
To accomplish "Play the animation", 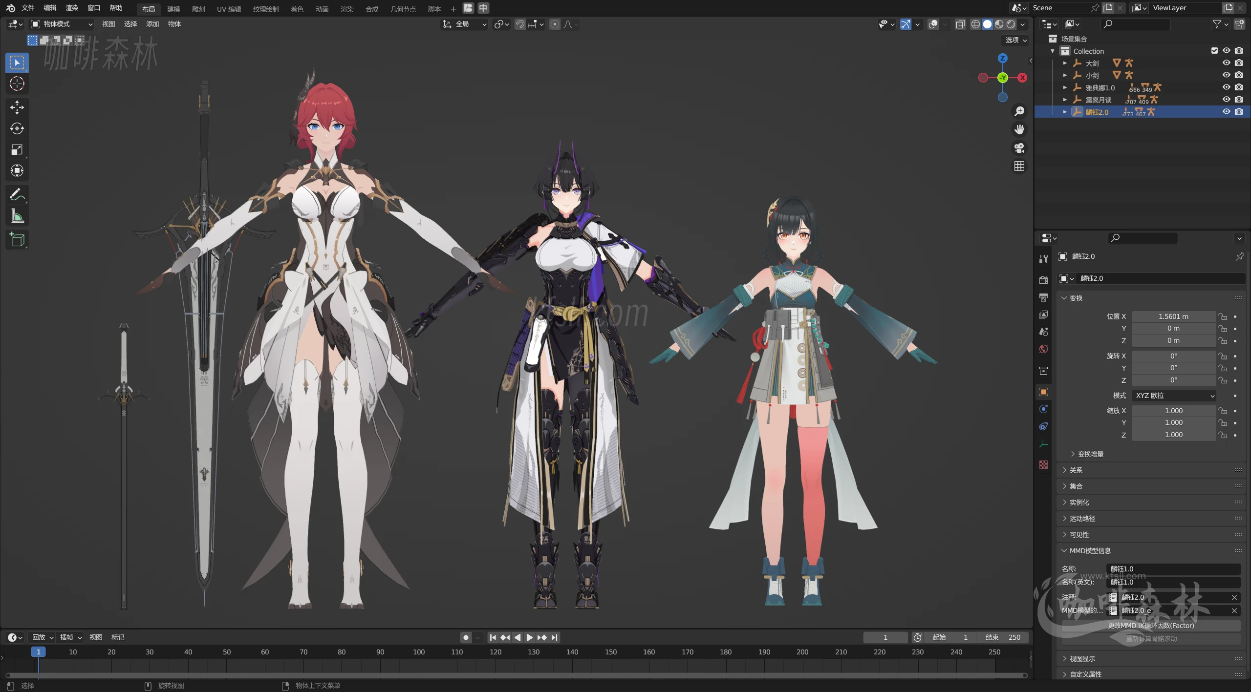I will click(529, 638).
